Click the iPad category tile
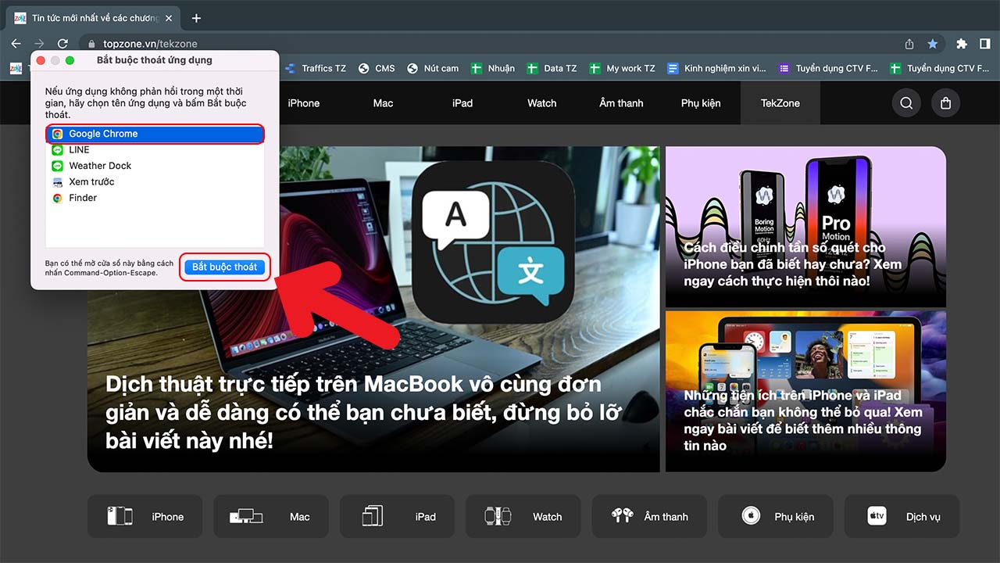The width and height of the screenshot is (1000, 563). [398, 516]
